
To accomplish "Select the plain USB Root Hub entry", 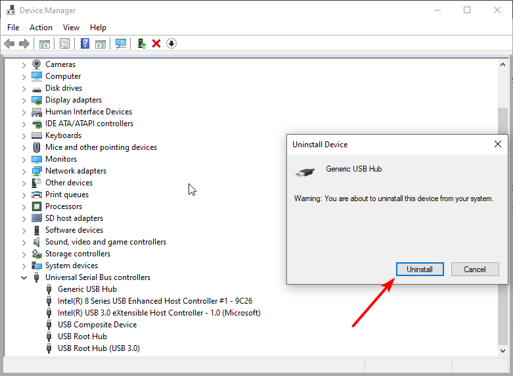I will (x=82, y=337).
